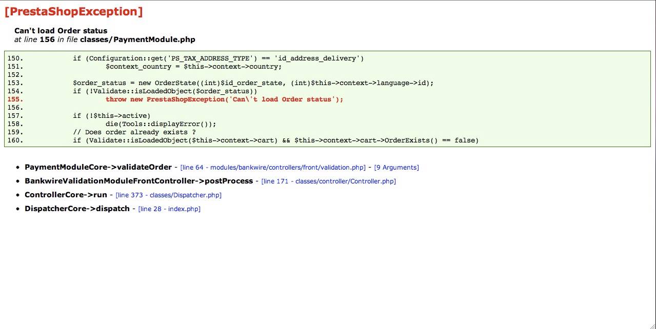Click the [PrestaShopException] heading

(x=73, y=11)
